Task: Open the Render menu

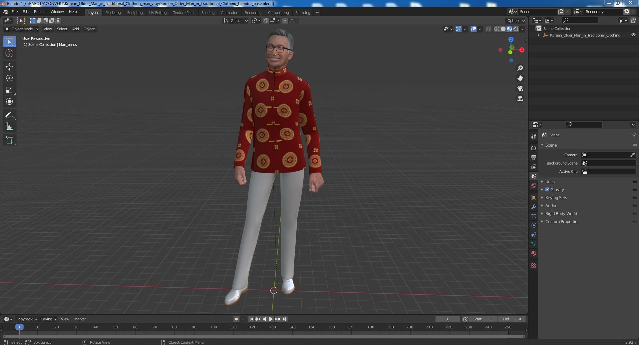Action: point(40,12)
